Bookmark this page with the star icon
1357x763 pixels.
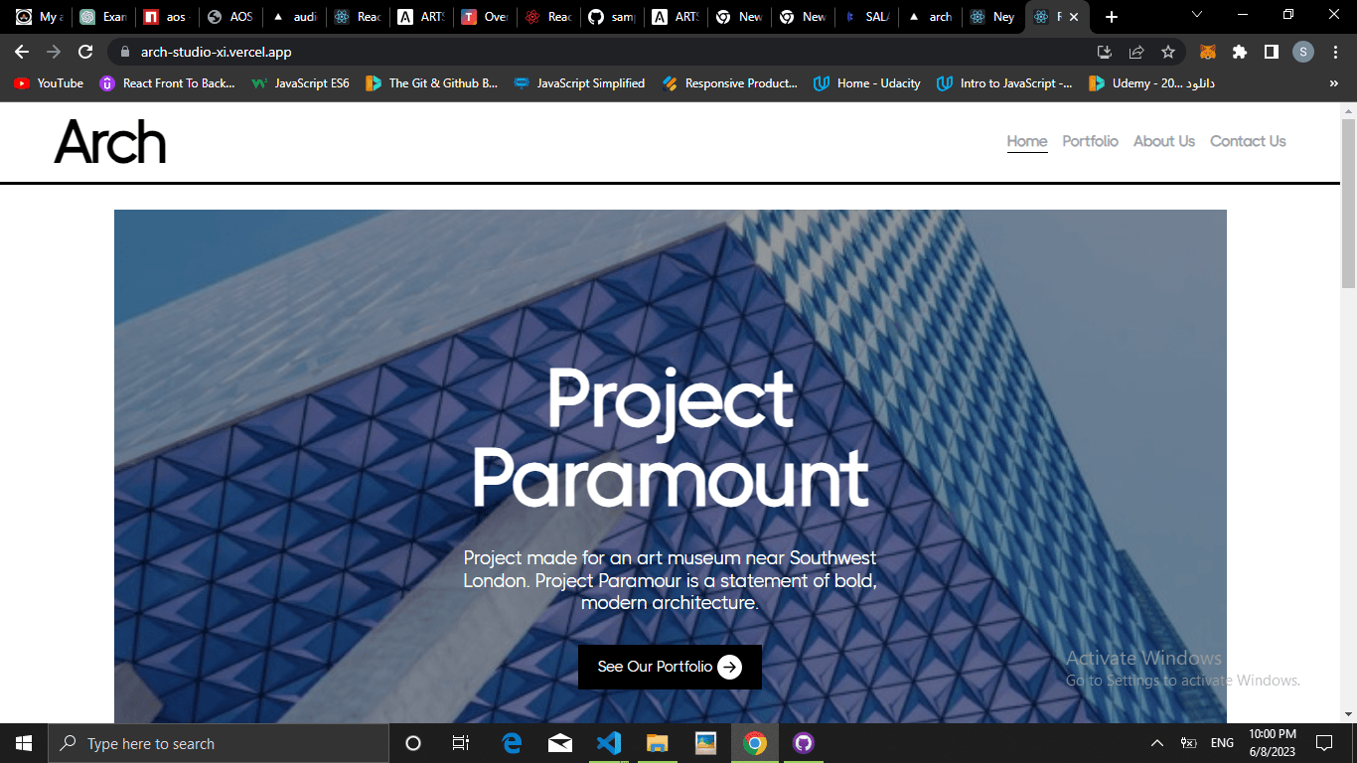pyautogui.click(x=1168, y=52)
